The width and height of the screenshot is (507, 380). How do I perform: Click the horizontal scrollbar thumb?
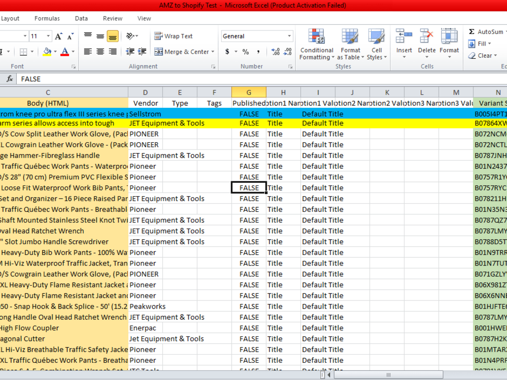(x=388, y=375)
